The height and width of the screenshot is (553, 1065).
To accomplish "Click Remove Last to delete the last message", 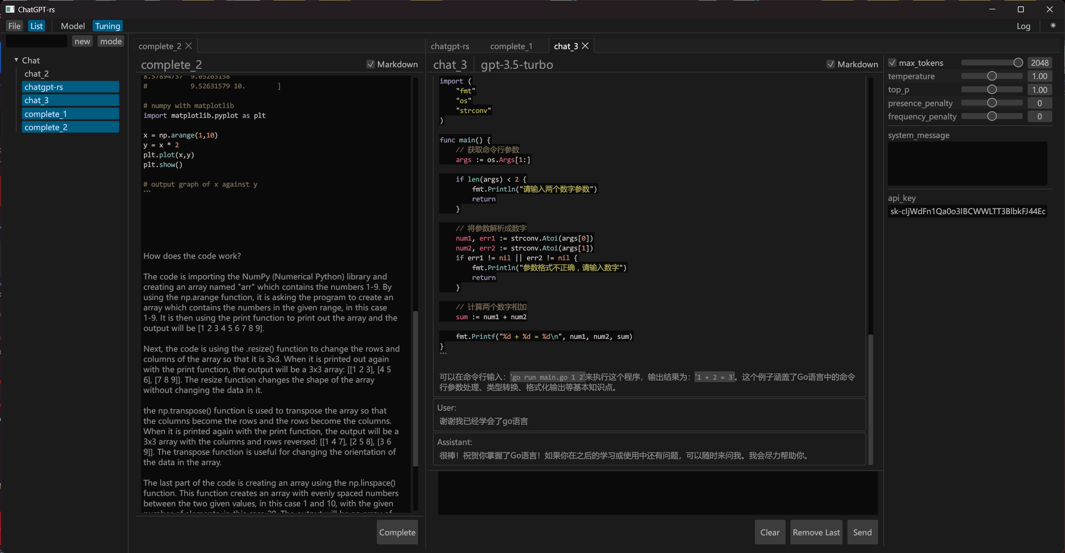I will tap(815, 532).
